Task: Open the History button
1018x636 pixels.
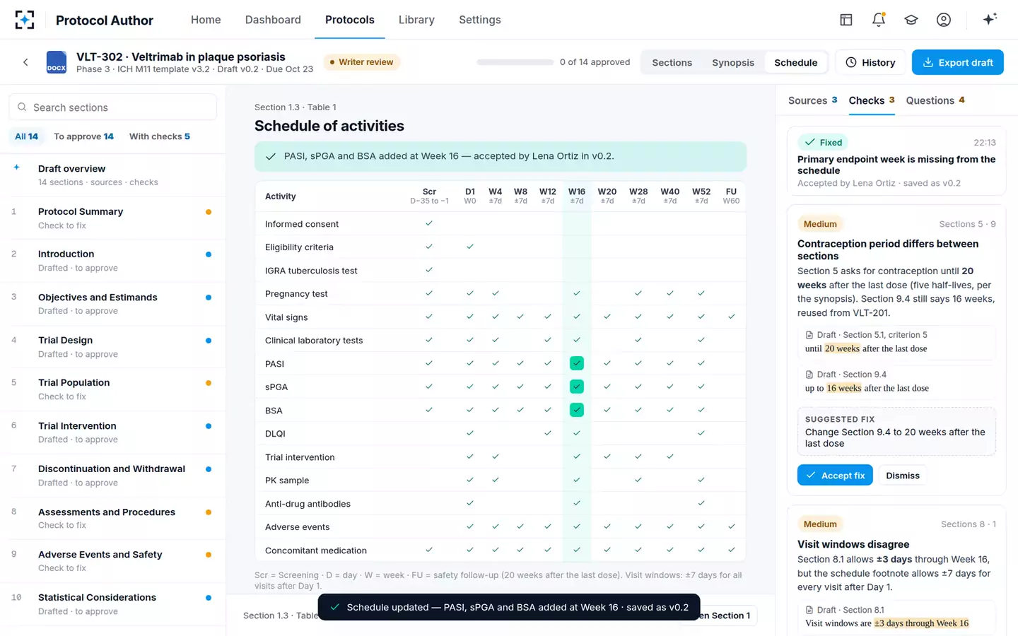Action: 870,62
